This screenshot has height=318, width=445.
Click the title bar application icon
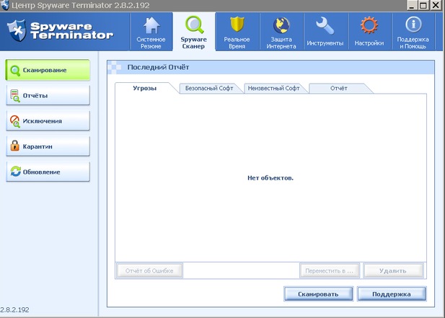pos(5,5)
